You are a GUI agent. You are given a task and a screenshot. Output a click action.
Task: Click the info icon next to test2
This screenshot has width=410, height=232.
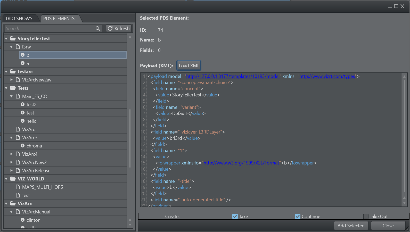pos(23,105)
